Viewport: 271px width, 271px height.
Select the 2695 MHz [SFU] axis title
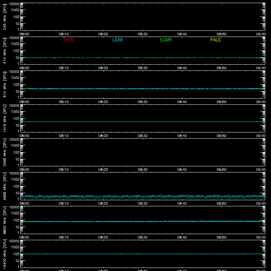pyautogui.click(x=4, y=152)
